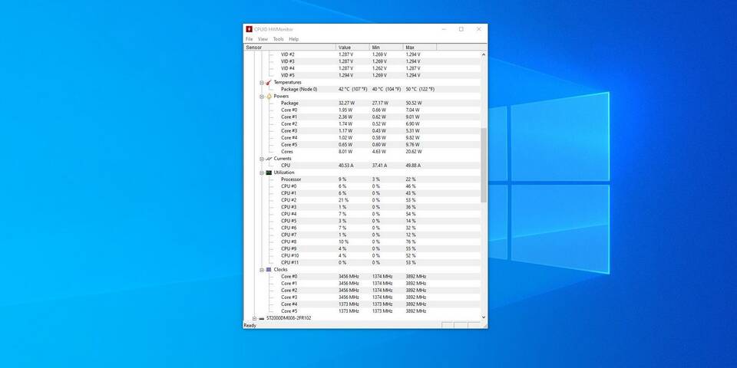Collapse the Temperatures group
The height and width of the screenshot is (368, 737).
click(x=262, y=82)
